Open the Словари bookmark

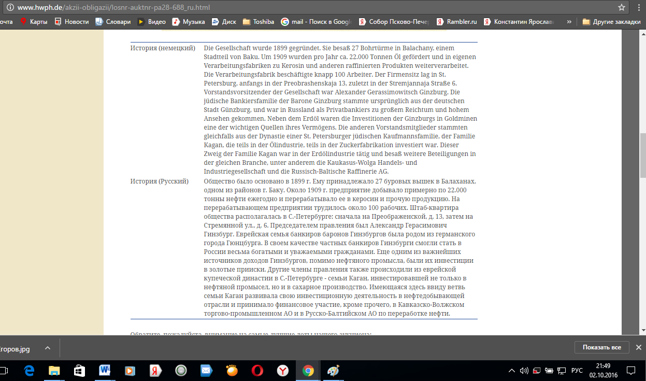(113, 22)
